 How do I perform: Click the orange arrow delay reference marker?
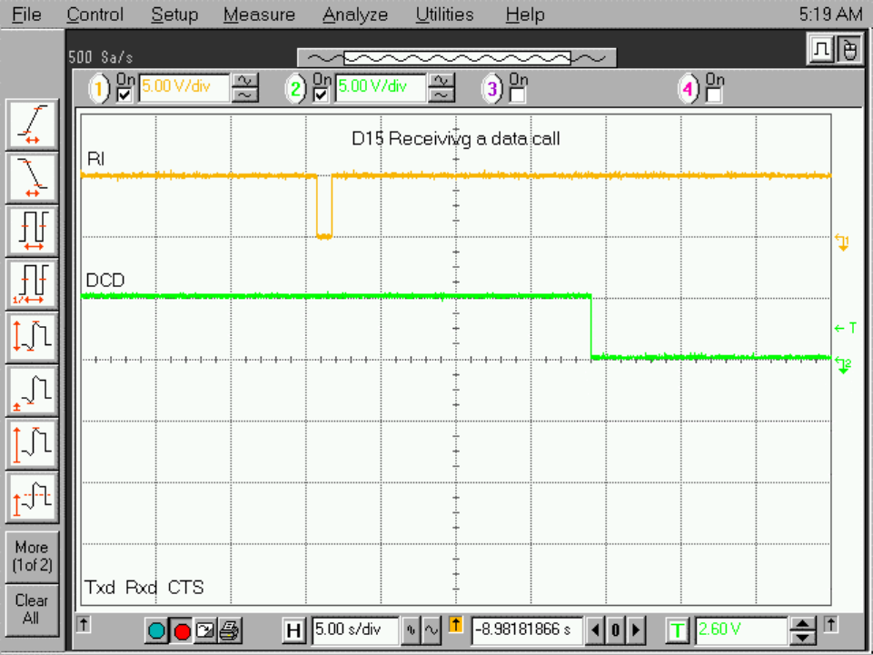coord(455,624)
